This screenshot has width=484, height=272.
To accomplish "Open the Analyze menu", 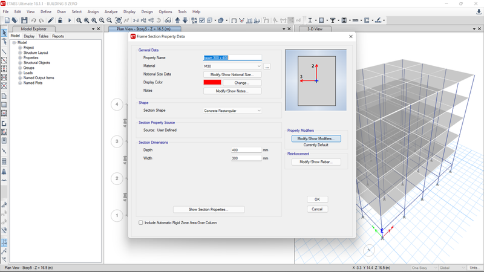I will [111, 11].
